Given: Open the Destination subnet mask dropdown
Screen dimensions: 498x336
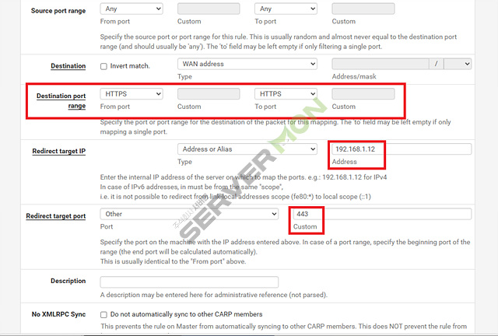Looking at the screenshot, I should [x=458, y=64].
